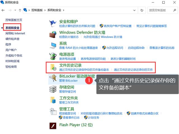Click 更改计算机睡眠时间 link
The width and height of the screenshot is (179, 134).
click(x=123, y=59)
